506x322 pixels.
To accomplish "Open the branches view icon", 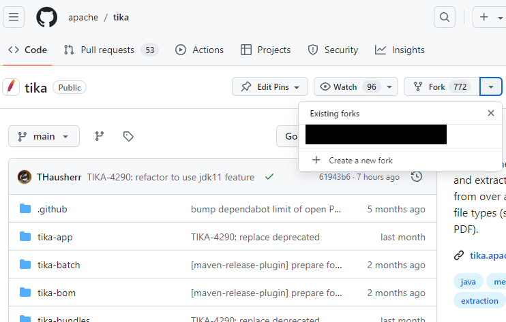I will coord(100,136).
